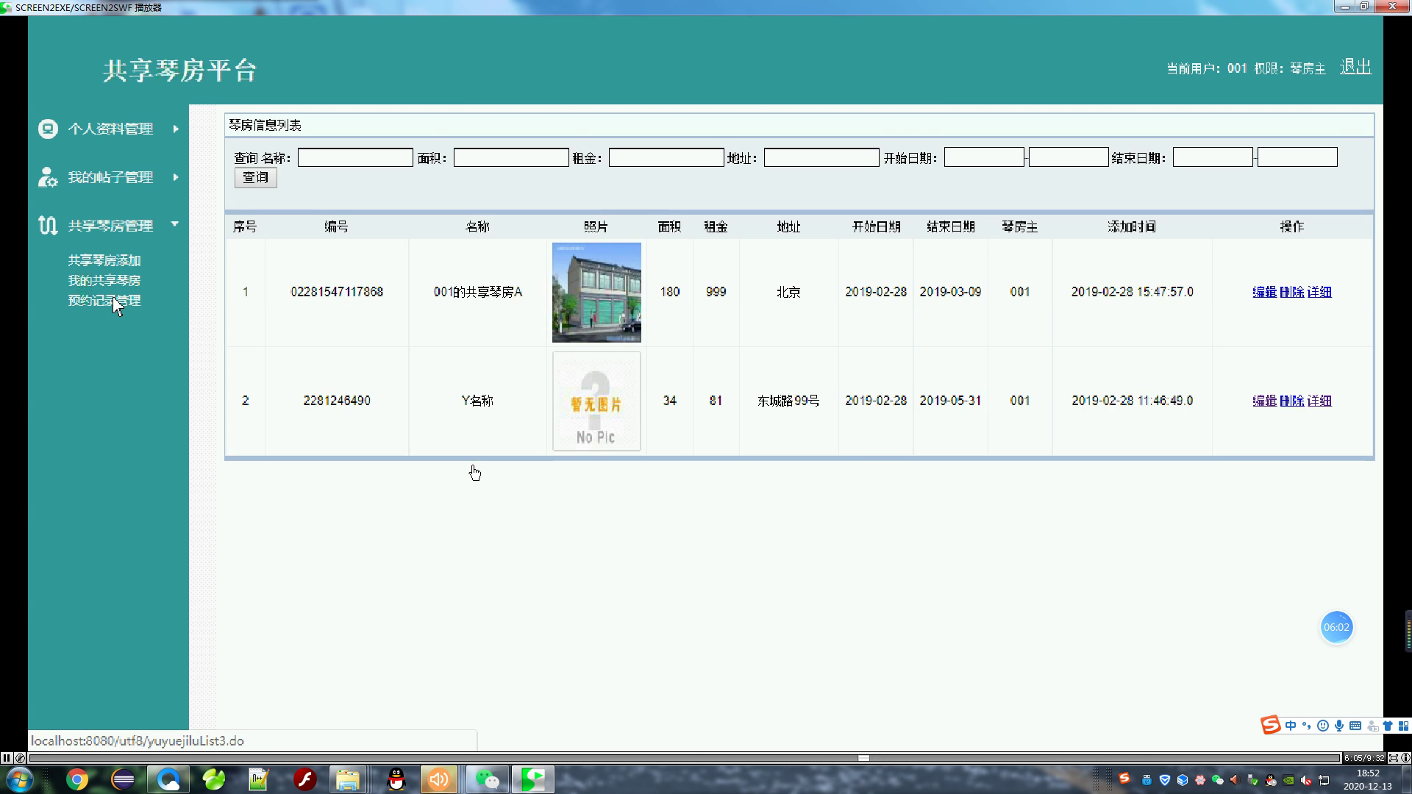This screenshot has height=794, width=1412.
Task: Click the cell 02281547117868
Action: [337, 292]
